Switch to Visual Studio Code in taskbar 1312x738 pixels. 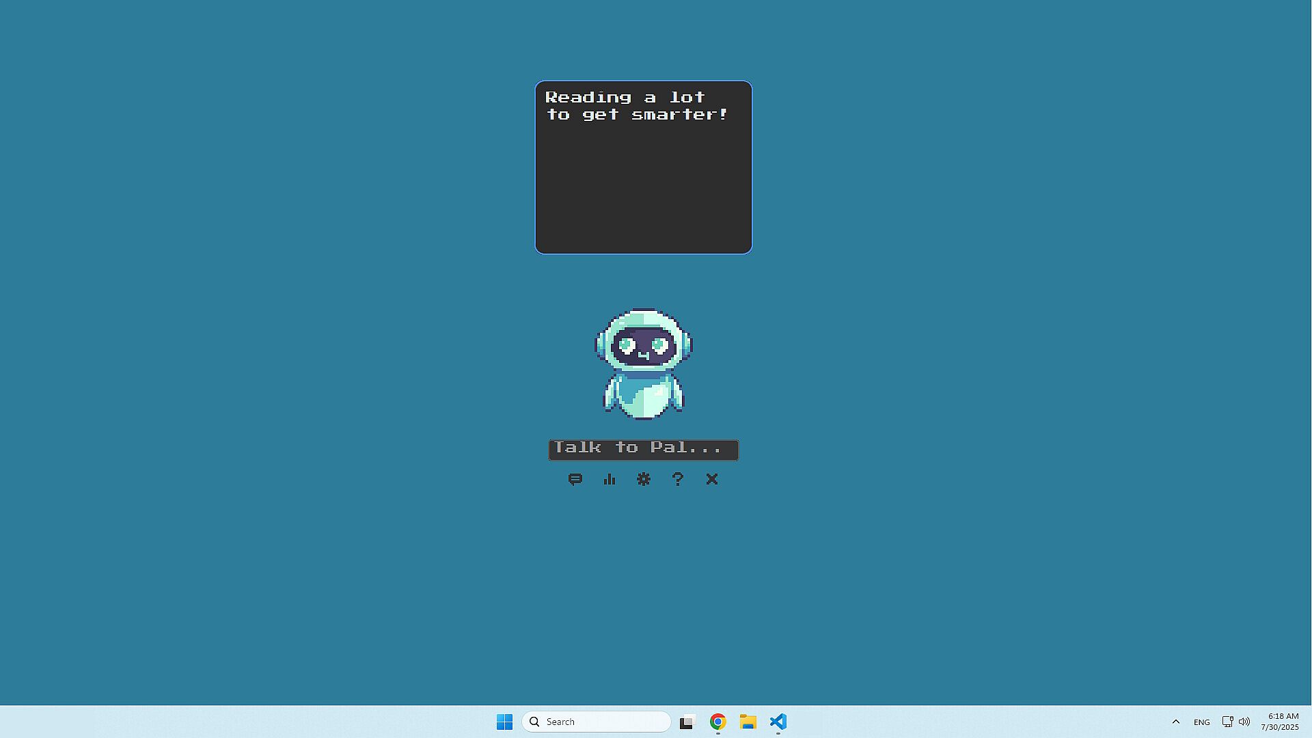pos(778,722)
